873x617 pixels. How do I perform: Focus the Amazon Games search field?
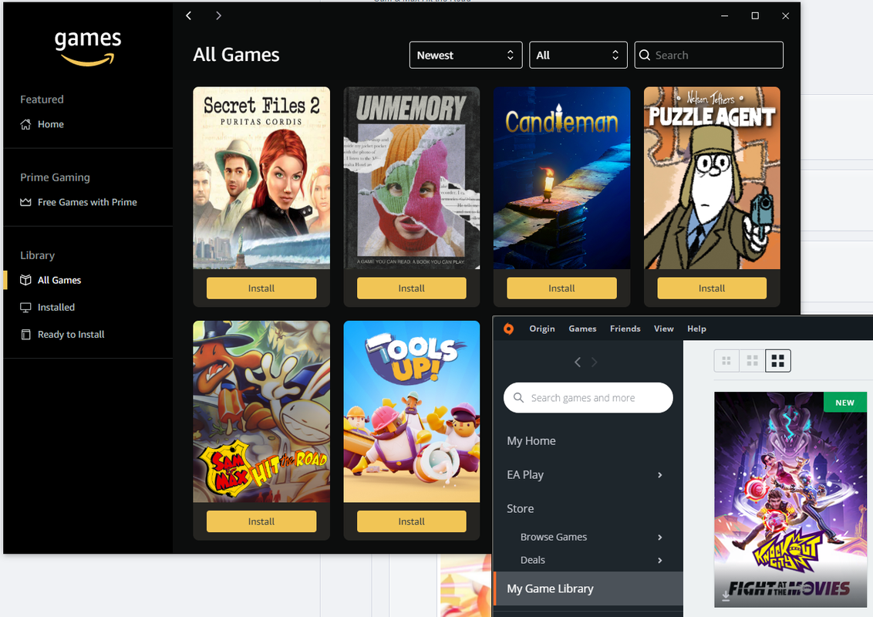pyautogui.click(x=709, y=55)
